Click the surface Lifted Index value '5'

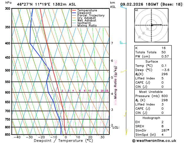click(163, 78)
